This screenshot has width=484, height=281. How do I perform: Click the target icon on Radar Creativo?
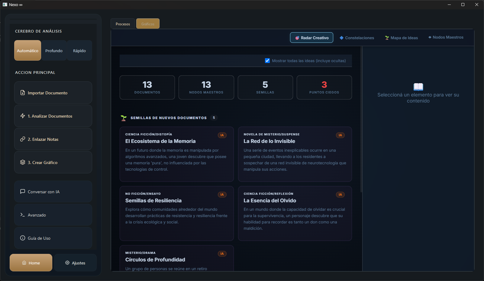click(x=297, y=38)
